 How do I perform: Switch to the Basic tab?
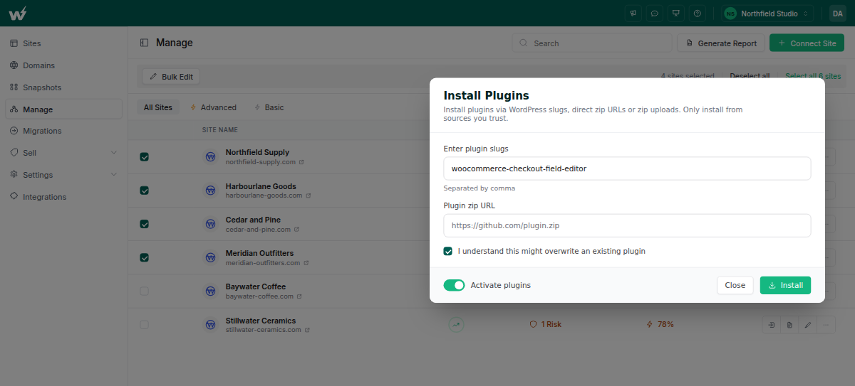click(269, 107)
